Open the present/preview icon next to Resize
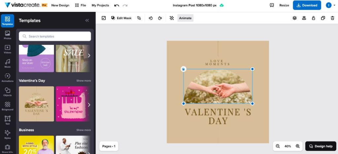338x154 pixels. point(272,5)
